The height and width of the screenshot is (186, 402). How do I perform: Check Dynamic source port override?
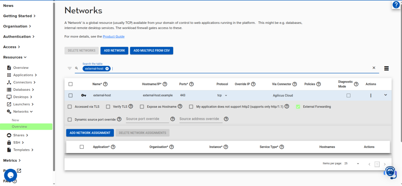[70, 119]
